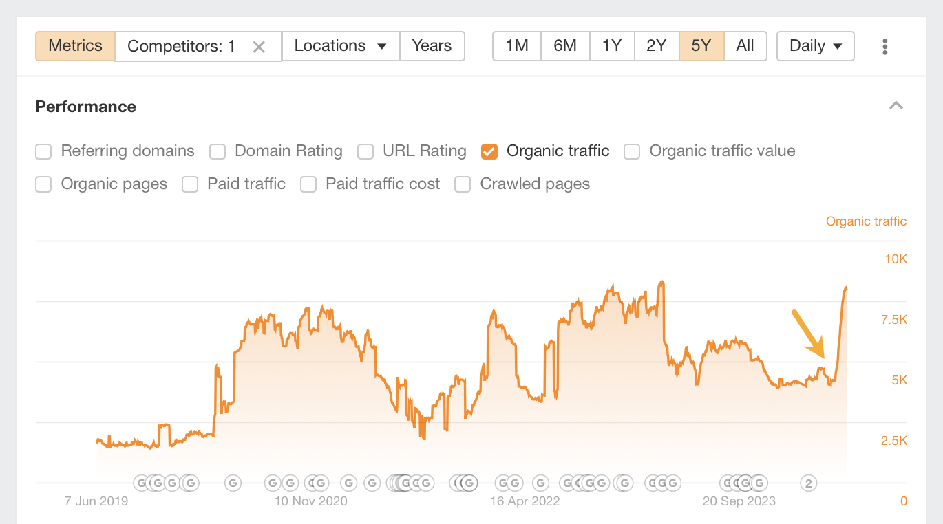
Task: Enable the Referring domains checkbox
Action: click(x=43, y=151)
